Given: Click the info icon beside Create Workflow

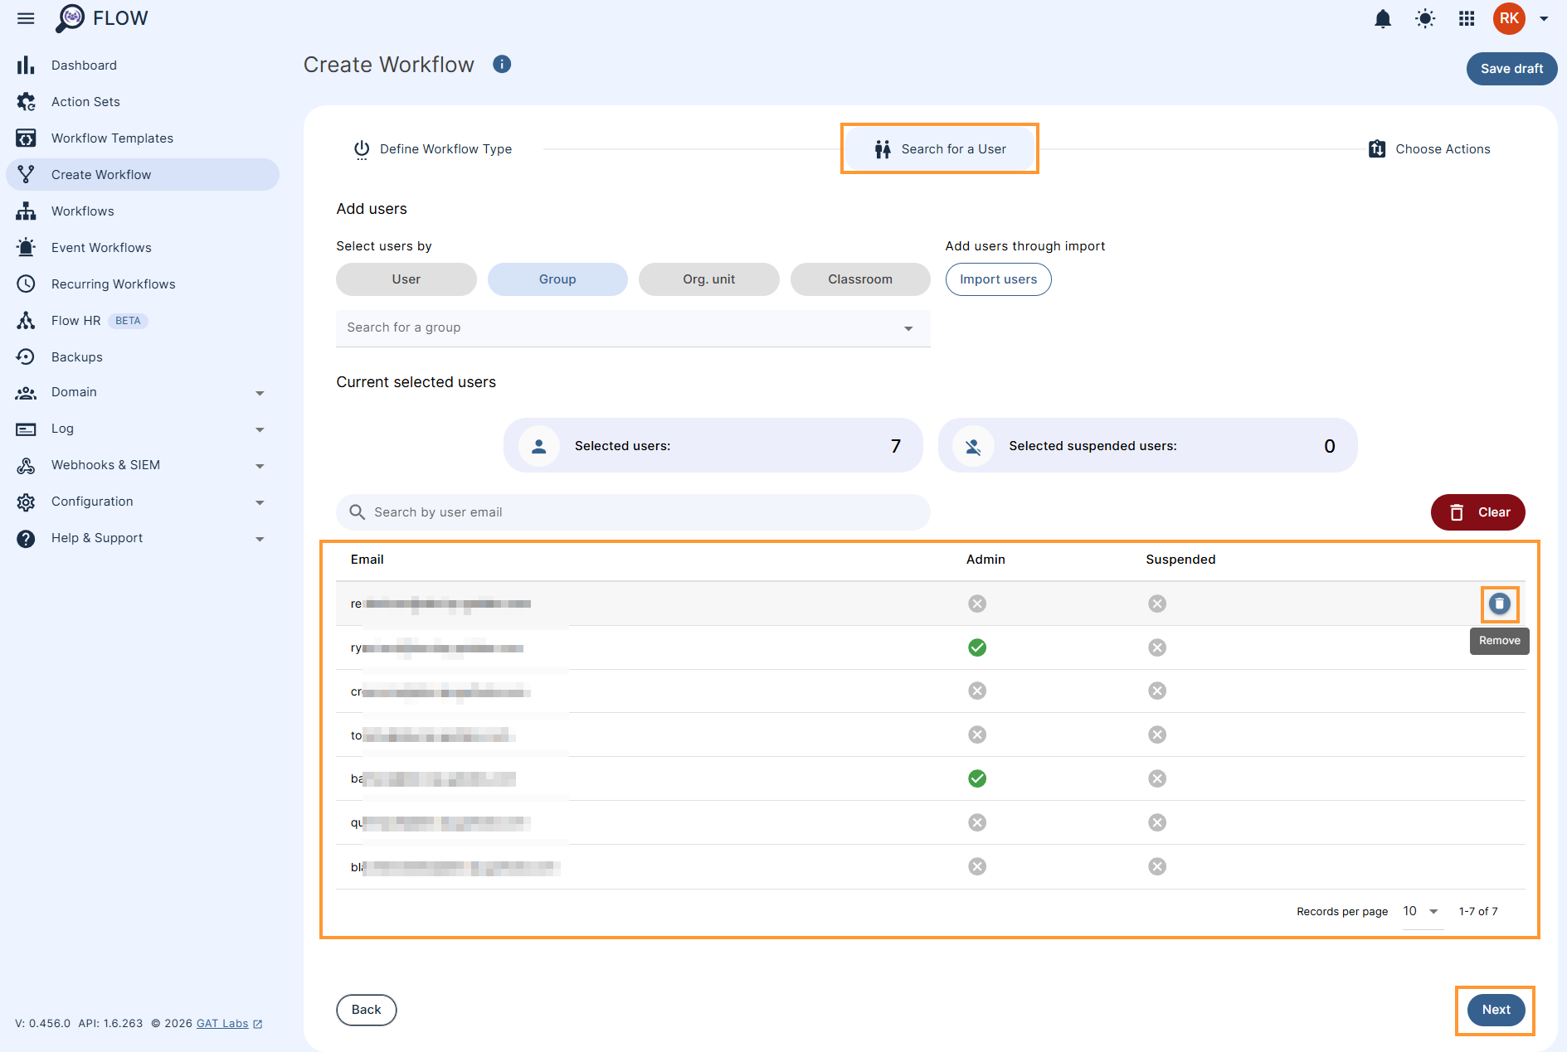Looking at the screenshot, I should click(502, 64).
